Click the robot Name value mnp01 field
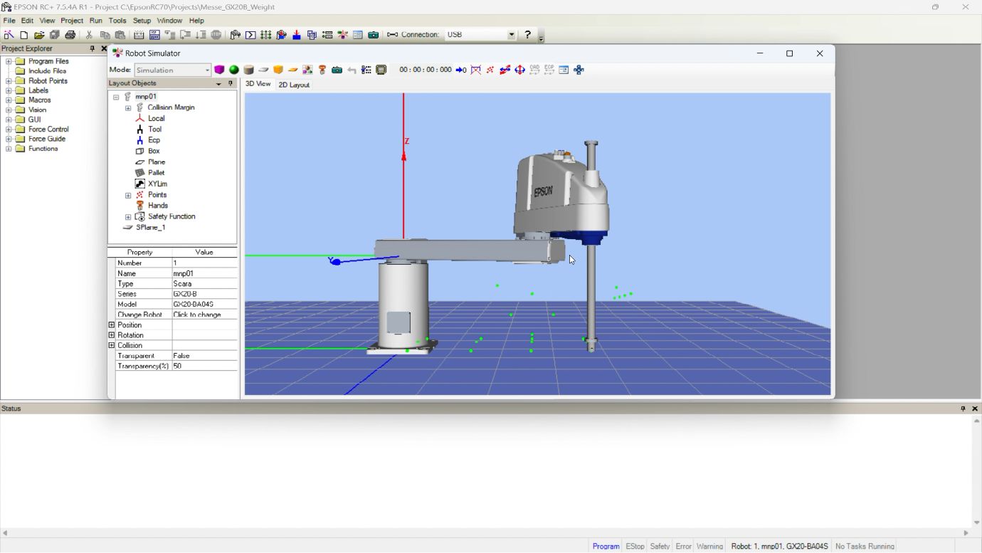This screenshot has width=982, height=553. coord(204,273)
